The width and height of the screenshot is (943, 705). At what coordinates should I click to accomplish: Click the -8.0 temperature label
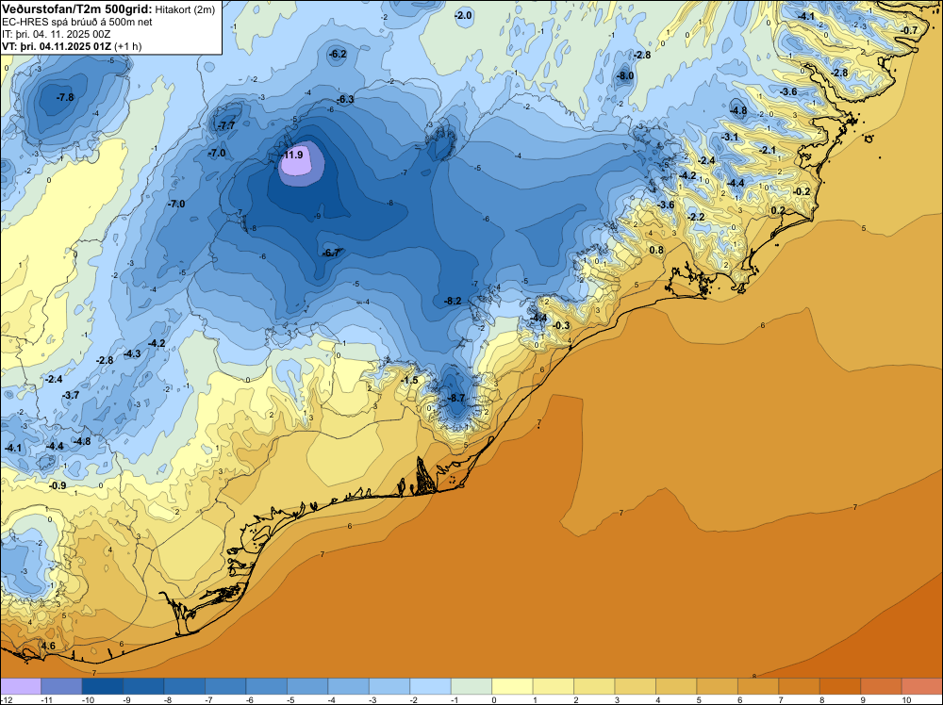[x=625, y=75]
